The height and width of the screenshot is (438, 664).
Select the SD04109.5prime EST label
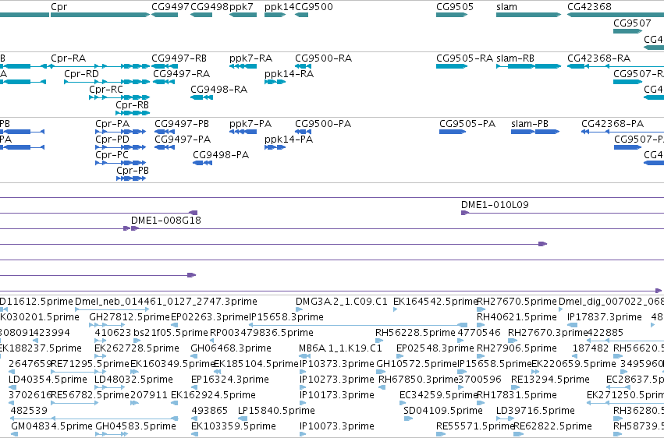click(x=443, y=410)
